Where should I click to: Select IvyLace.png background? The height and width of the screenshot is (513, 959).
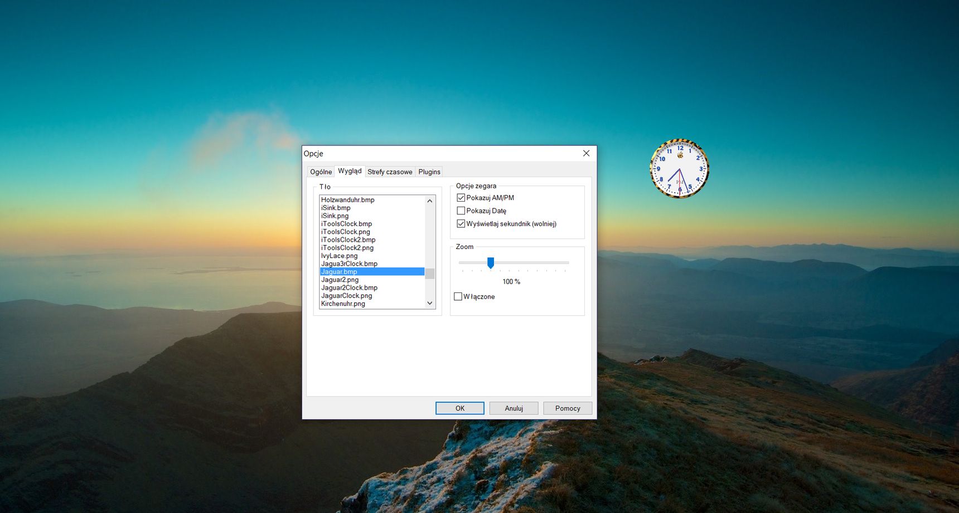pyautogui.click(x=372, y=256)
